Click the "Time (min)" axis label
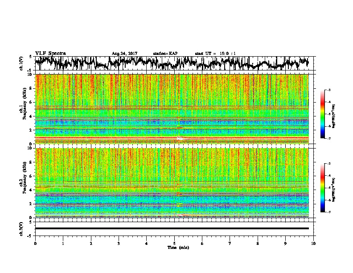This screenshot has height=273, width=353. point(178,248)
